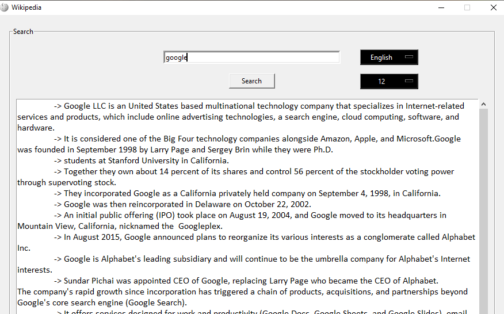Viewport: 504px width, 314px height.
Task: Click text 'Google's core search engine (Google Search).'
Action: click(x=102, y=302)
